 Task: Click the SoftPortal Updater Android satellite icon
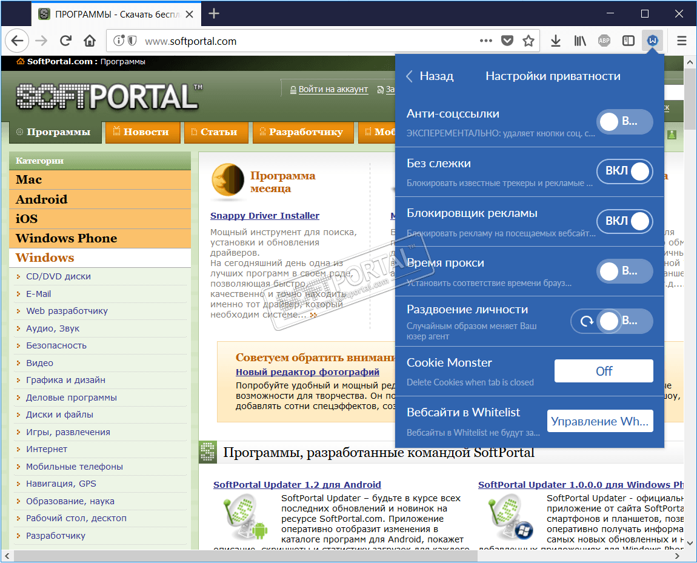(x=244, y=518)
